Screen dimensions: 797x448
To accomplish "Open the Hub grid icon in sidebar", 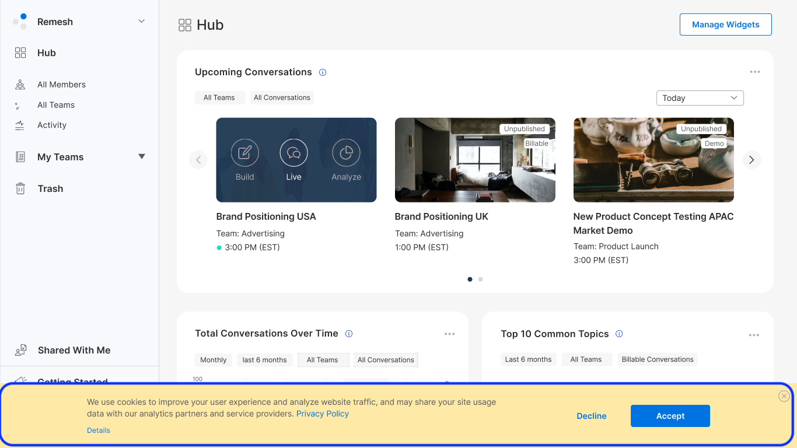I will pyautogui.click(x=20, y=53).
